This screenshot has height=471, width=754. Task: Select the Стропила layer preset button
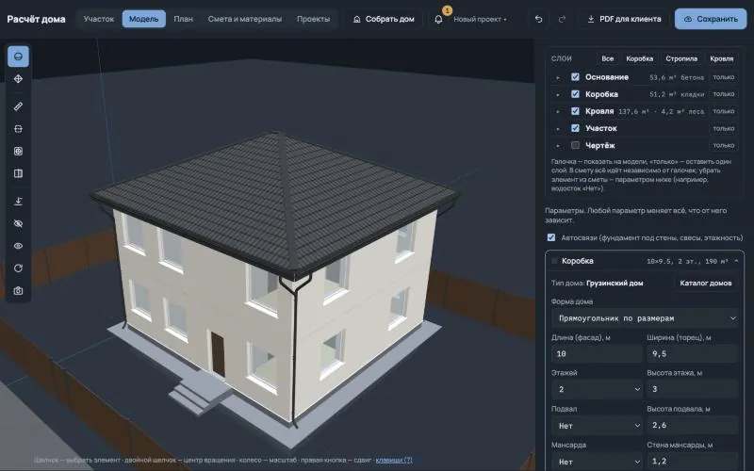coord(681,58)
